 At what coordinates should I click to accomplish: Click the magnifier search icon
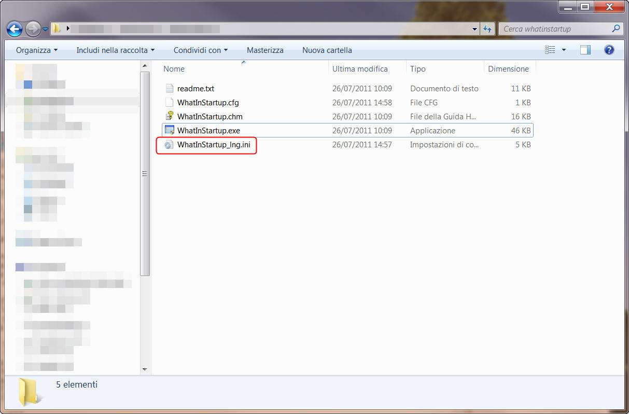[x=616, y=29]
